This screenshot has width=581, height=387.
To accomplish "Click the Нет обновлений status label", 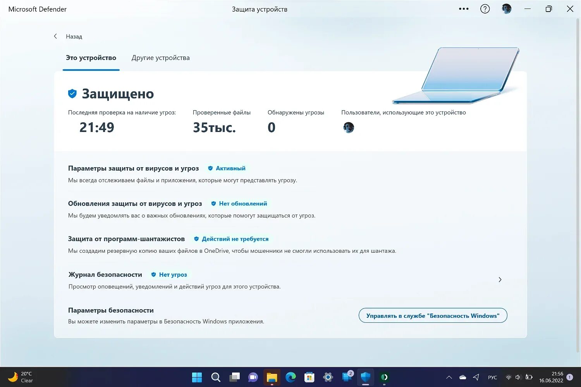I will [243, 204].
